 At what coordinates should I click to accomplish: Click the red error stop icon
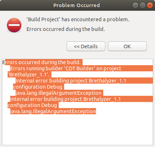point(14,25)
